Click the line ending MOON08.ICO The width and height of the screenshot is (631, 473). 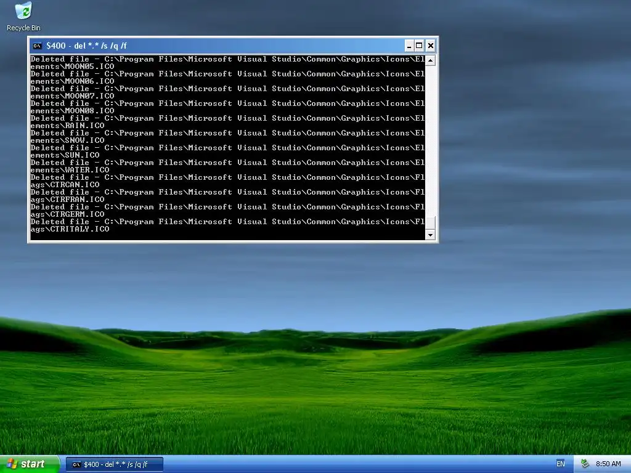[73, 111]
